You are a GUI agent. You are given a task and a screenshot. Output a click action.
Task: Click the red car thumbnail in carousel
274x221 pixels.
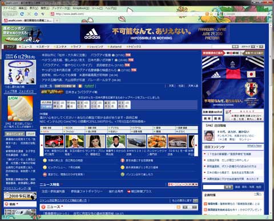point(54,142)
